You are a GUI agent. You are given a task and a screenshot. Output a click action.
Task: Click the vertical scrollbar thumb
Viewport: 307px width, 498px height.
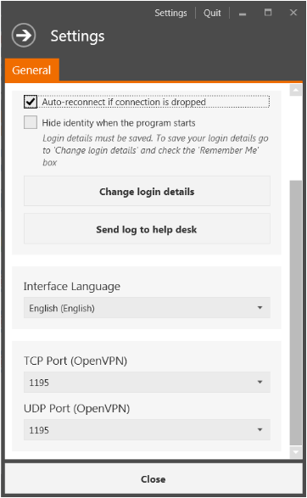(x=296, y=313)
